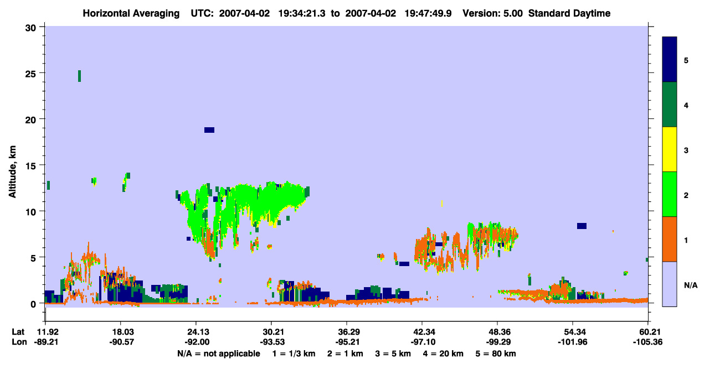Click the legend entry '3 = 5 km'
720x369 pixels.
click(393, 354)
